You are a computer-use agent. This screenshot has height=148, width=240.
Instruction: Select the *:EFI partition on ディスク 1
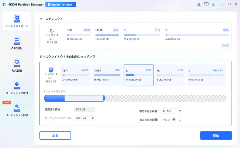tap(76, 75)
